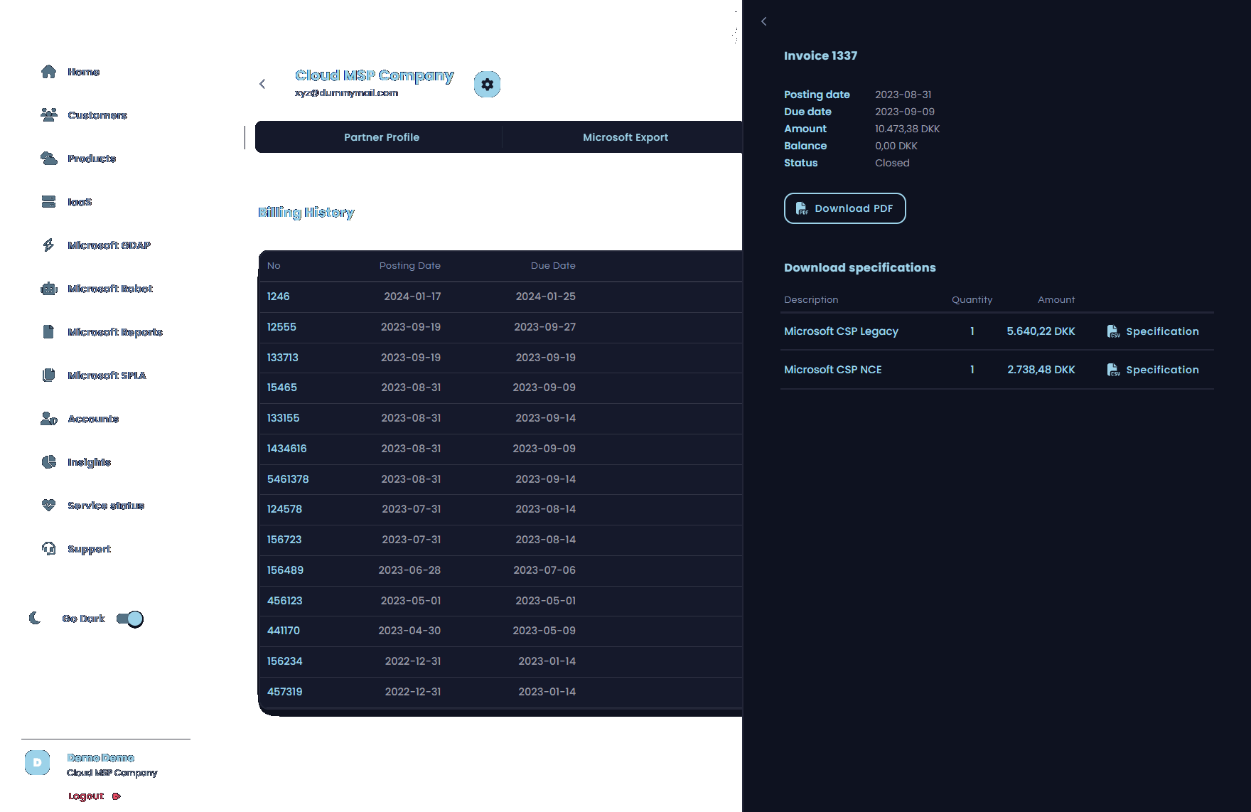
Task: Collapse the invoice panel with its back chevron
Action: click(763, 21)
